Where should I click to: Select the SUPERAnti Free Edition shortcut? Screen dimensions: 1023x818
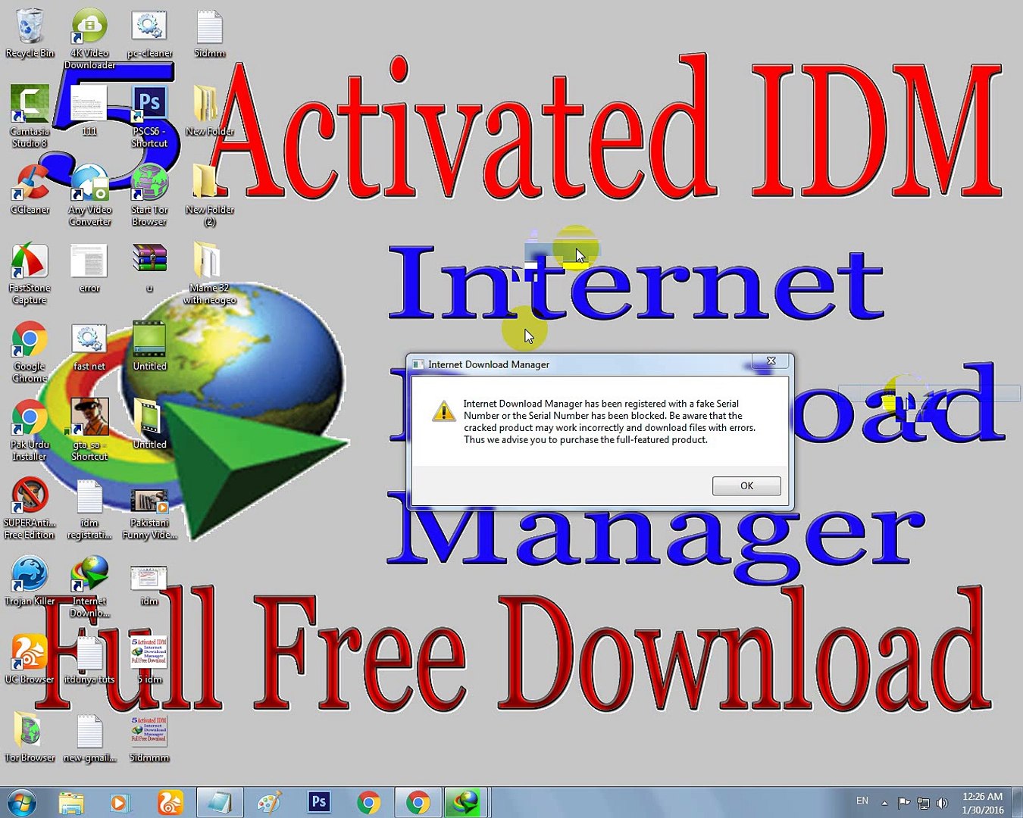30,509
